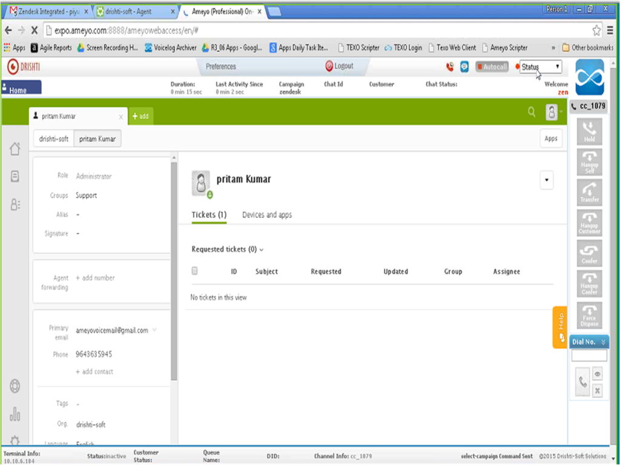Switch to the Devices and apps tab
This screenshot has width=620, height=465.
tap(267, 215)
